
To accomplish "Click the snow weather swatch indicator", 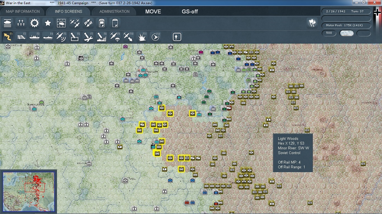I will [x=346, y=33].
